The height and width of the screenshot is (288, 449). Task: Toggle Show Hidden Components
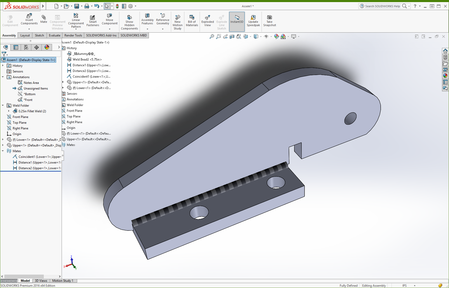click(x=129, y=22)
